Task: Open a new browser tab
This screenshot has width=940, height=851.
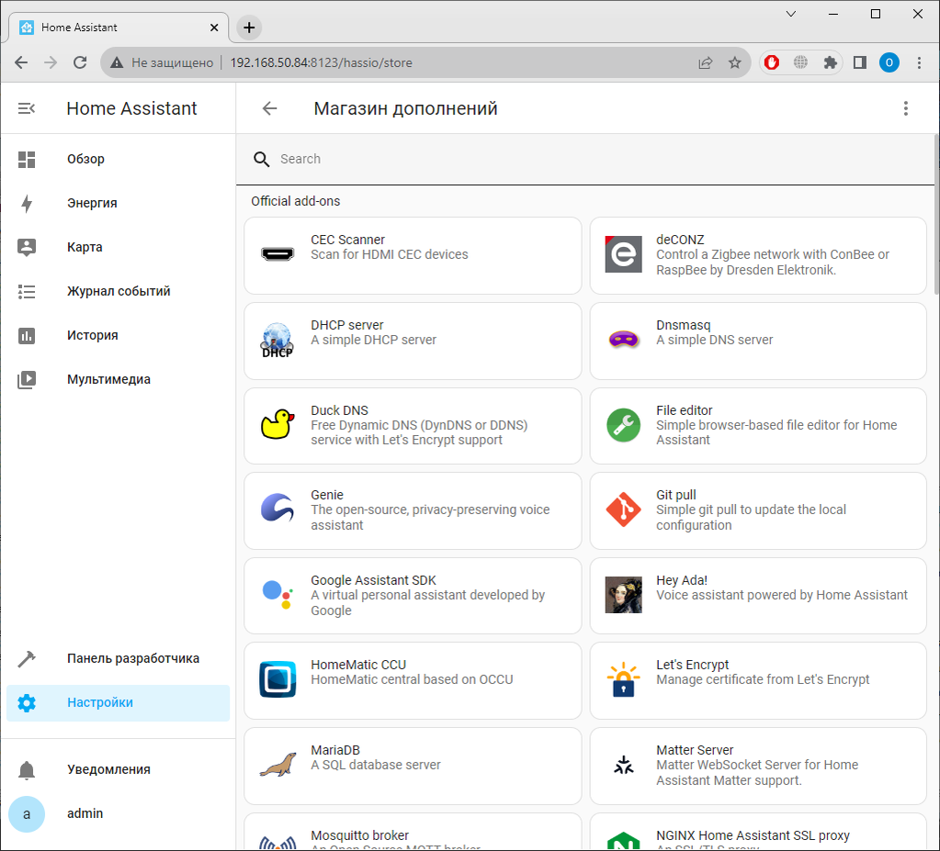Action: 249,28
